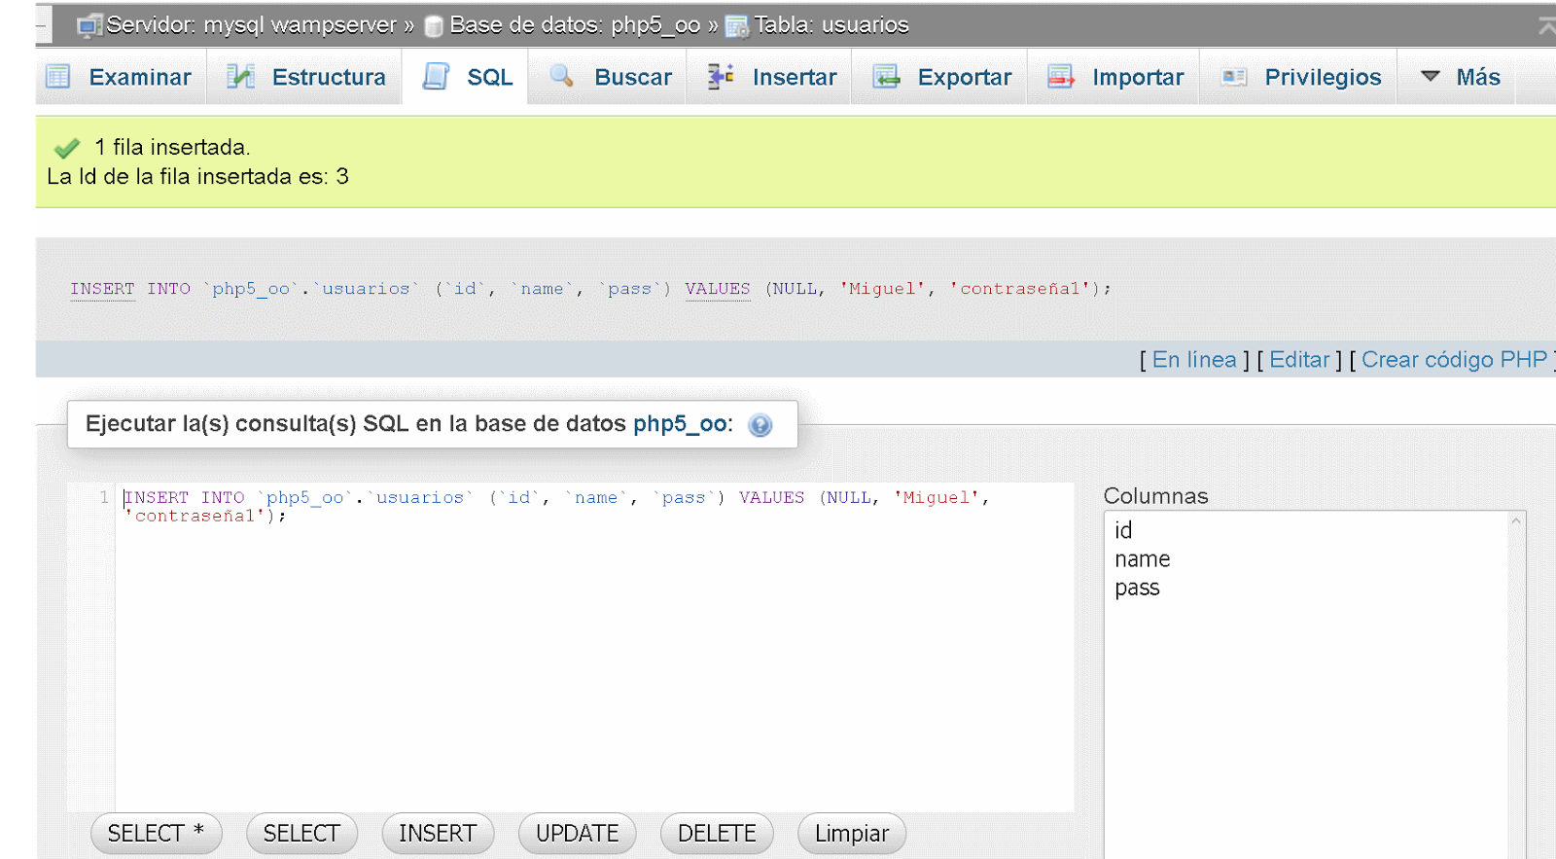Click the Estructura tab's structure icon
The height and width of the screenshot is (859, 1556).
240,77
